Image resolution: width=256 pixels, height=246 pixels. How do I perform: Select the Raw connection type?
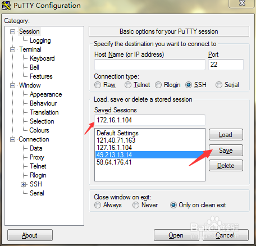pyautogui.click(x=98, y=85)
